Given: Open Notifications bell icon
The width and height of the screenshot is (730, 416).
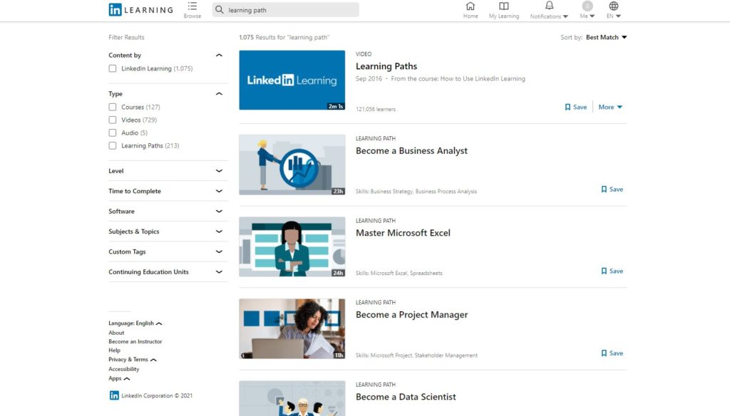Looking at the screenshot, I should (x=550, y=6).
